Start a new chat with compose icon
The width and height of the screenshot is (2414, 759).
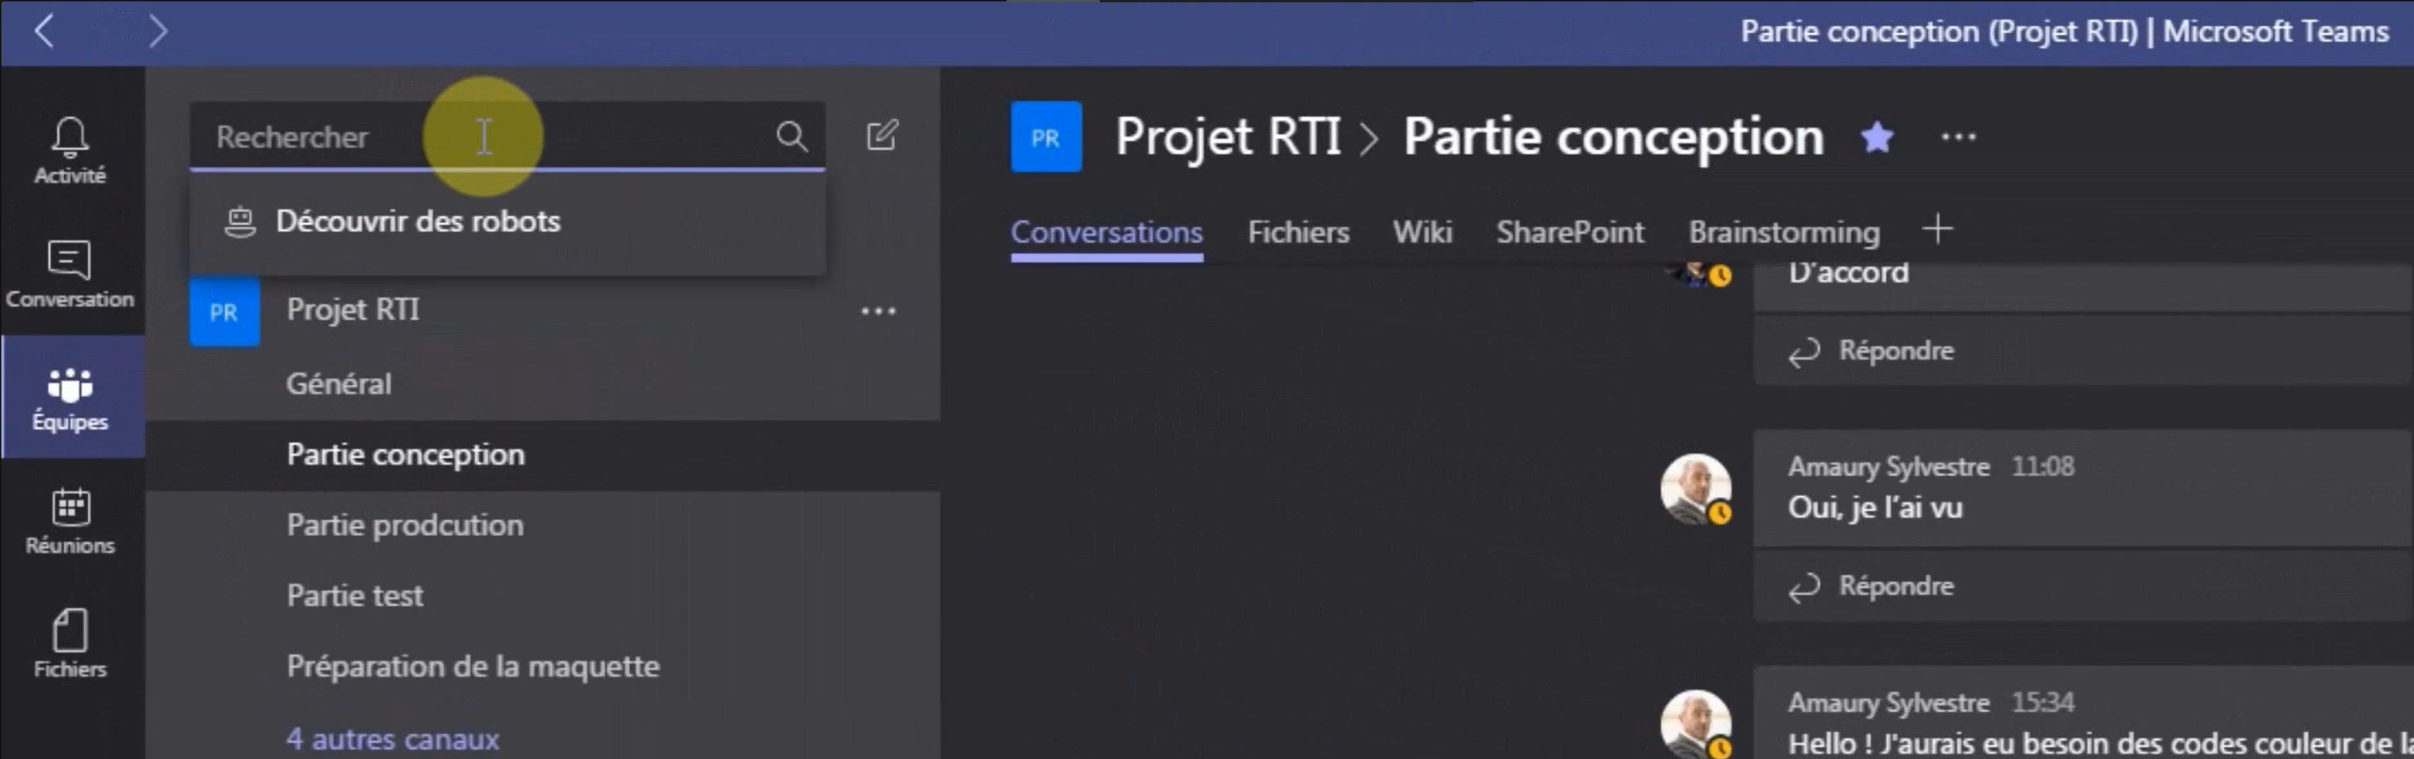pos(882,136)
